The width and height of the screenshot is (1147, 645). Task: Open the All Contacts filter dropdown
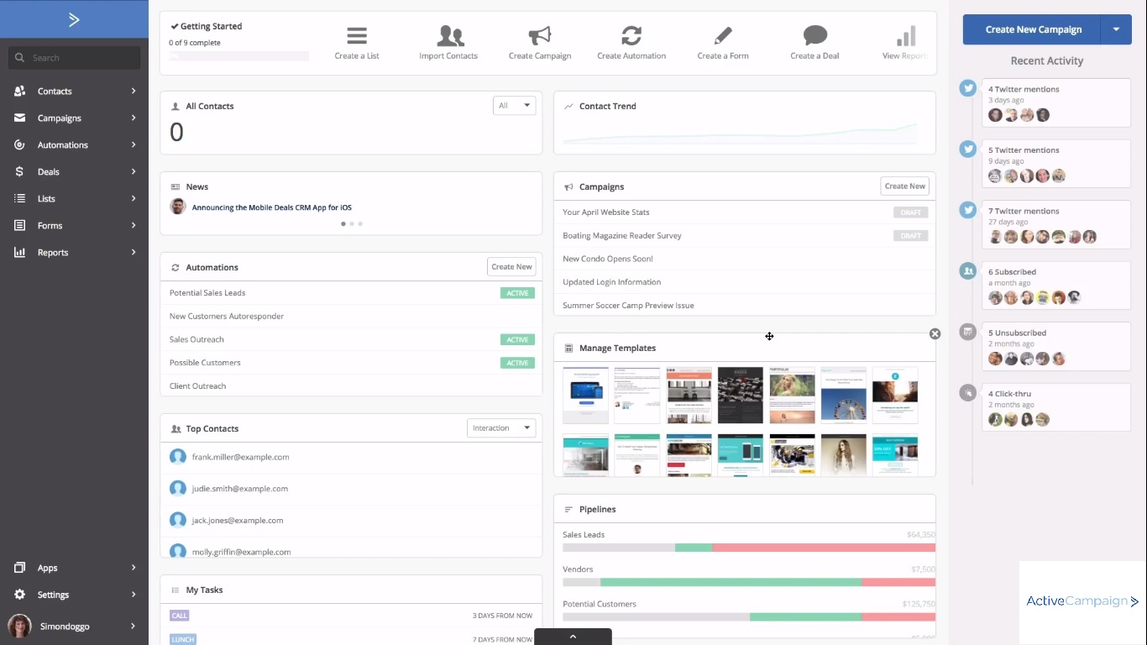(x=514, y=106)
